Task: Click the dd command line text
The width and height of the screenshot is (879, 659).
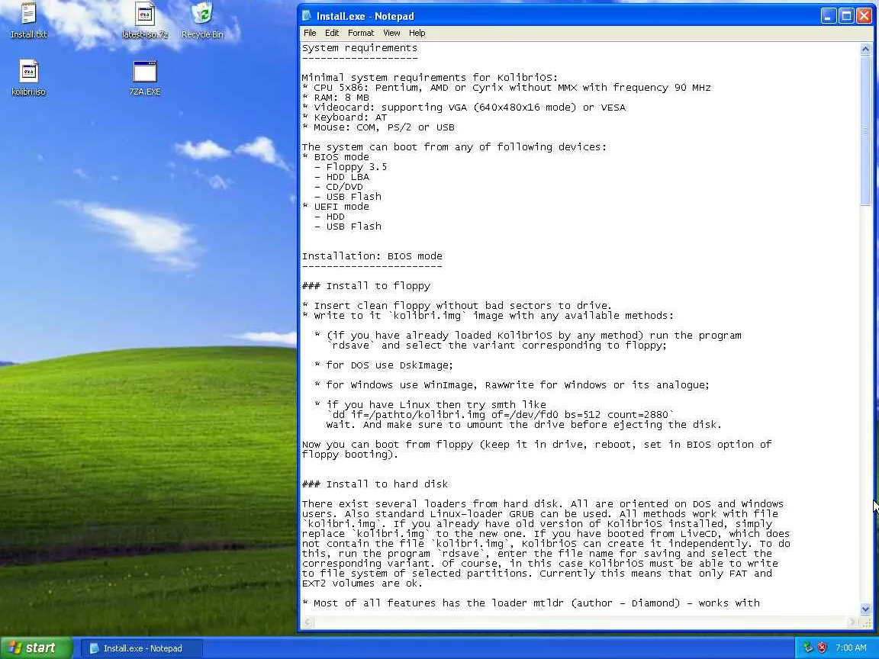Action: point(500,415)
